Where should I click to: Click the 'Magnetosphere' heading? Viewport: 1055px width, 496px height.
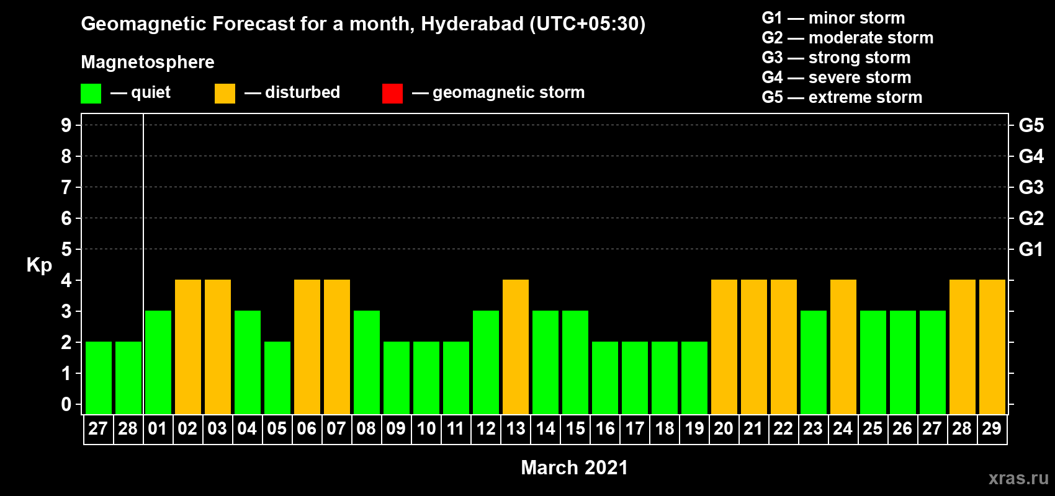pyautogui.click(x=148, y=62)
